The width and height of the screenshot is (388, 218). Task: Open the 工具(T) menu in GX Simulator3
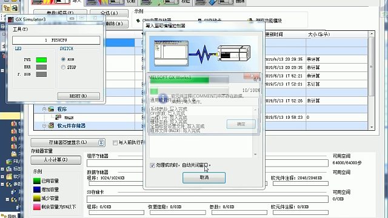point(20,29)
